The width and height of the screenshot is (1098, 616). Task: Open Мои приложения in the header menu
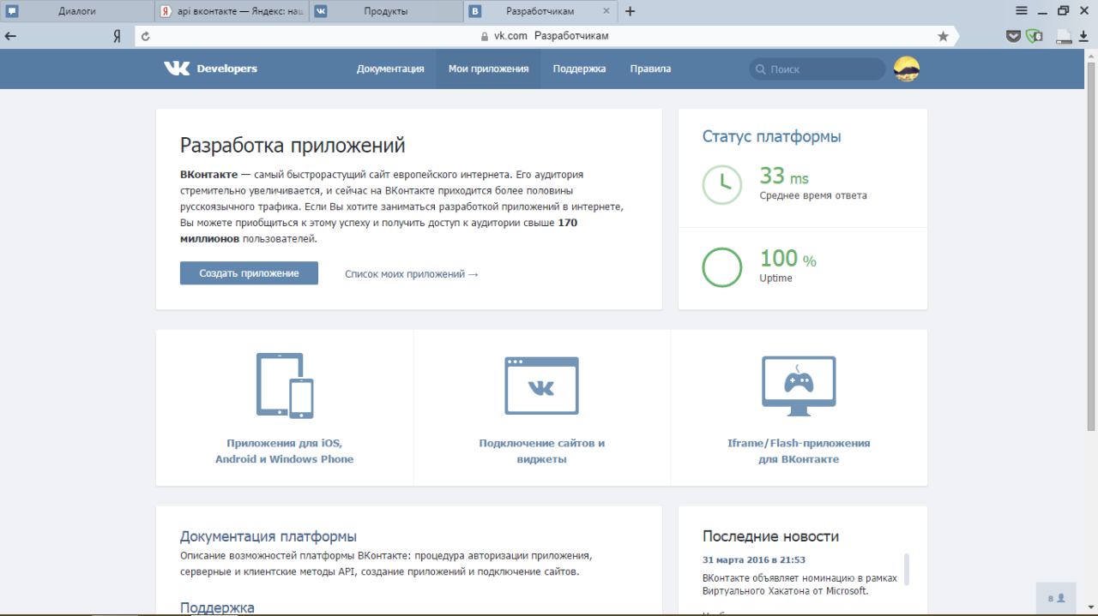coord(488,69)
